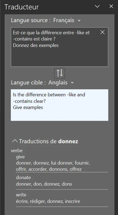Viewport: 118px width, 215px height.
Task: Click inside the French source text box
Action: 60,47
